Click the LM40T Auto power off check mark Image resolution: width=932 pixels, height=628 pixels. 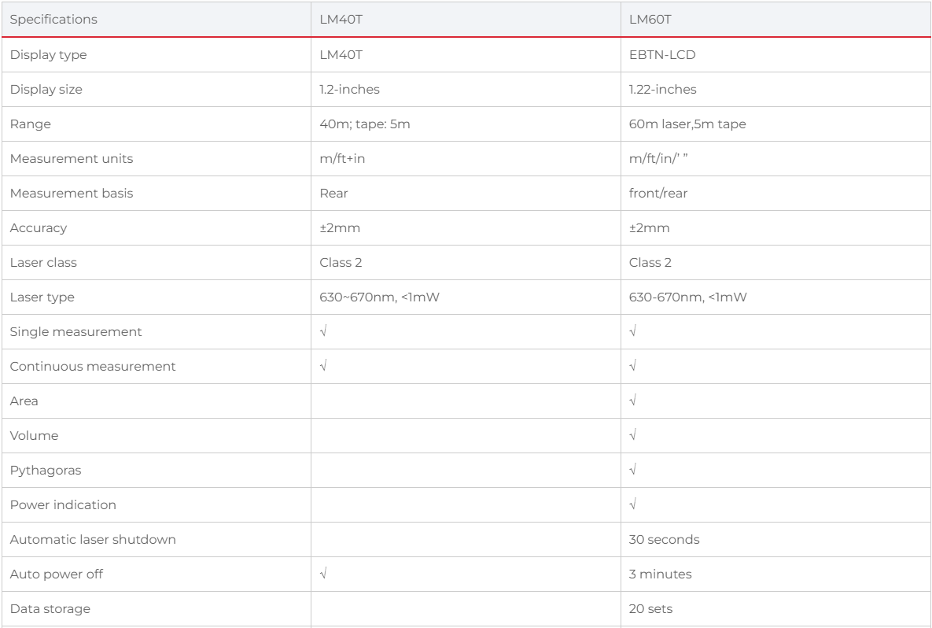tap(323, 574)
